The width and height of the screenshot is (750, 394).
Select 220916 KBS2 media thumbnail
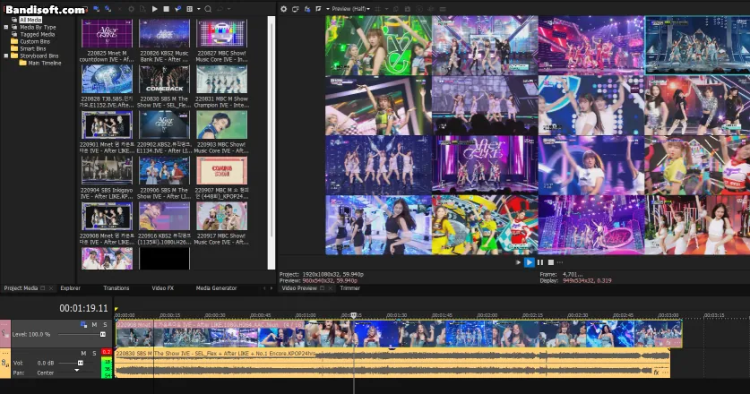click(164, 216)
